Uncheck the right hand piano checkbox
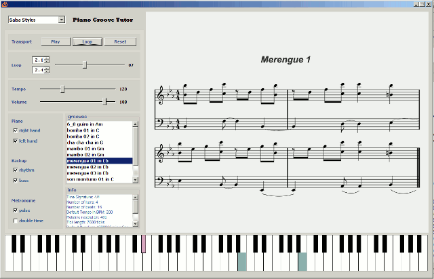Viewport: 434px width, 279px height. click(16, 130)
